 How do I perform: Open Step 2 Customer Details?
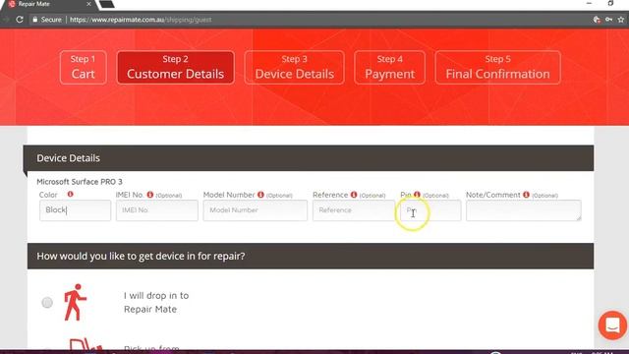tap(175, 68)
